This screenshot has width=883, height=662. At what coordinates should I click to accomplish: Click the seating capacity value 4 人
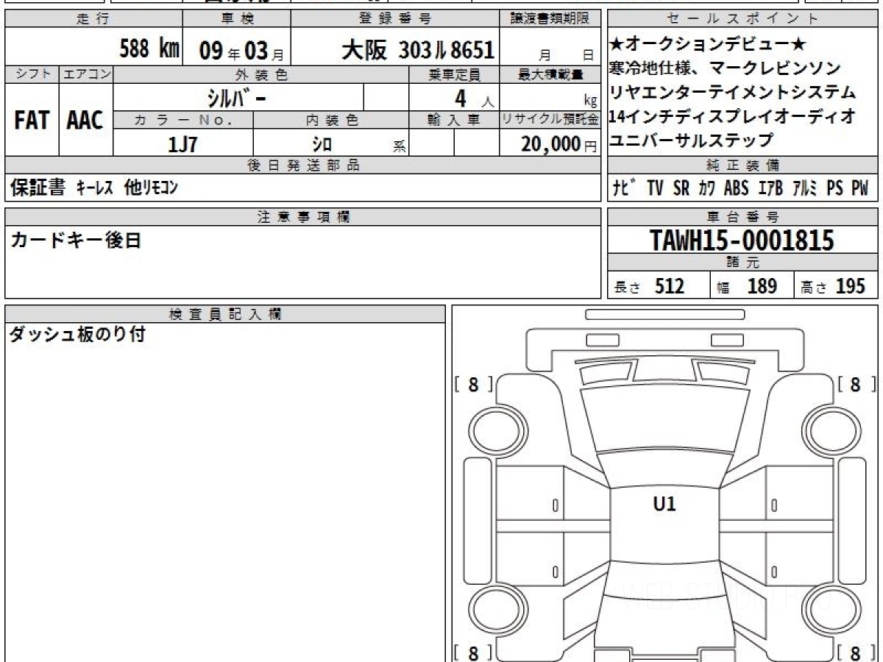(474, 97)
